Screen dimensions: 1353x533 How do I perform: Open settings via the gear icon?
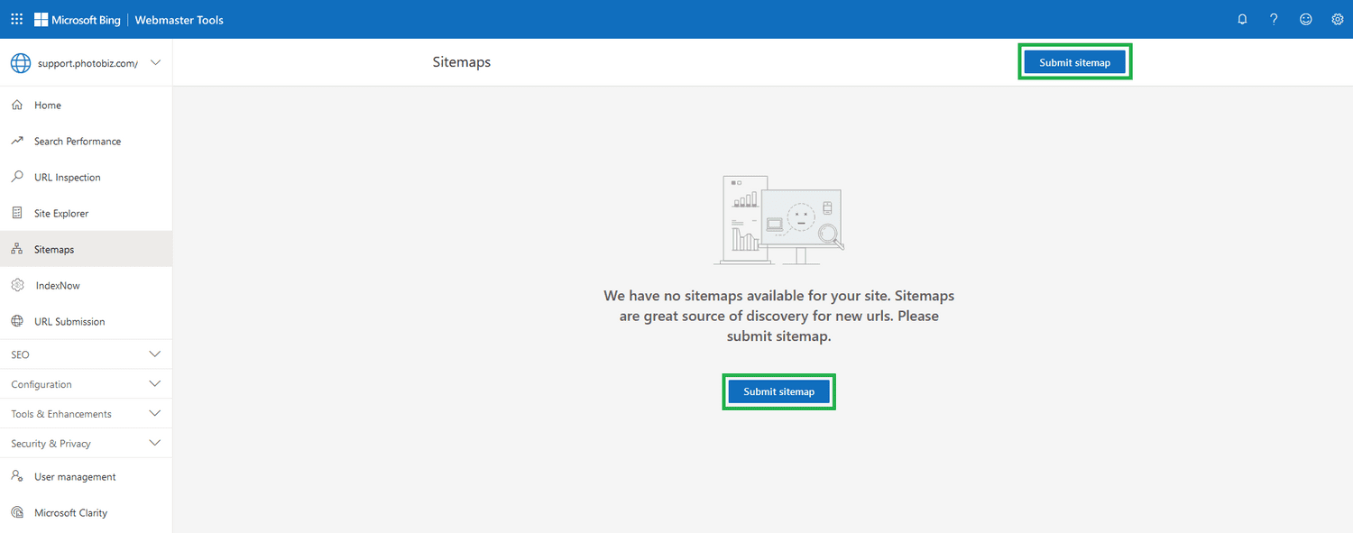[1337, 18]
